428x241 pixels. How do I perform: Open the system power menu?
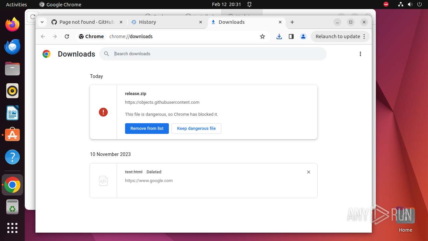[x=420, y=4]
